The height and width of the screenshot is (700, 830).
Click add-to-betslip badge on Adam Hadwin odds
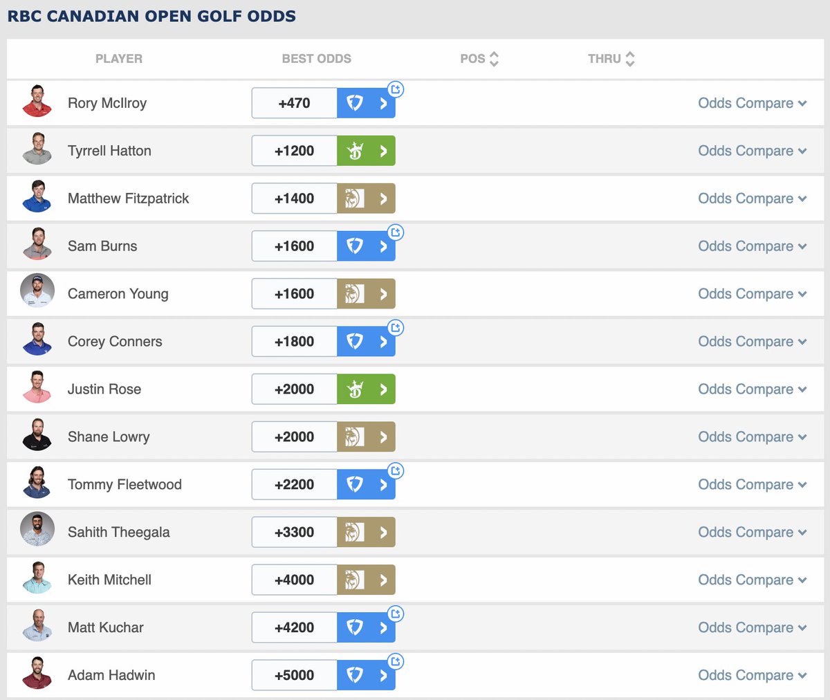point(396,662)
